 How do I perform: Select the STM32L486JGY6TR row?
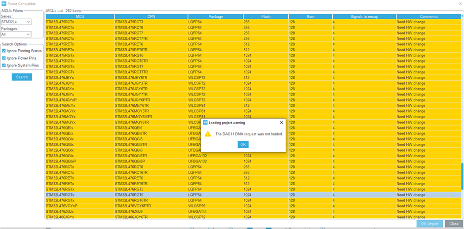tap(253, 217)
